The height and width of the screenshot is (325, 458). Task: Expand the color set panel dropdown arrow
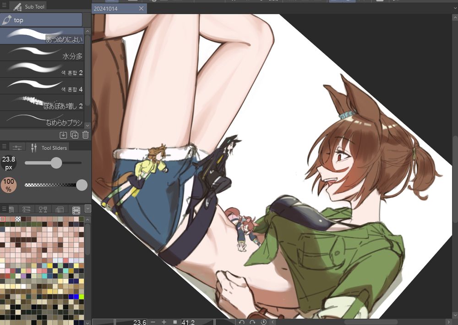tap(87, 209)
